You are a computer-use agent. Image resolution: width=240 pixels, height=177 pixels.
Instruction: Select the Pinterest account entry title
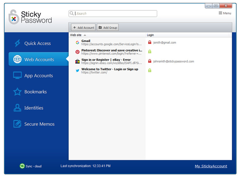point(112,50)
